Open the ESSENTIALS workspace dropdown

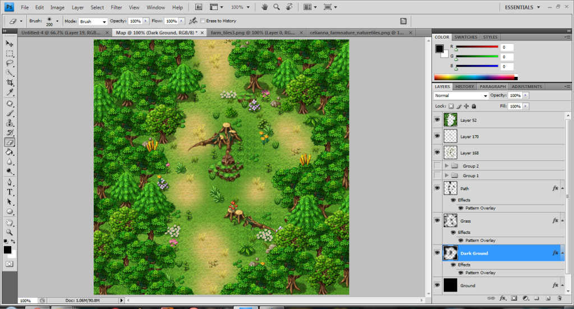click(x=522, y=7)
